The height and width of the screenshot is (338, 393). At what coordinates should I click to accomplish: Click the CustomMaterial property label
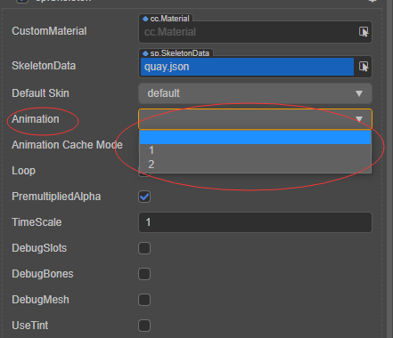(x=49, y=31)
